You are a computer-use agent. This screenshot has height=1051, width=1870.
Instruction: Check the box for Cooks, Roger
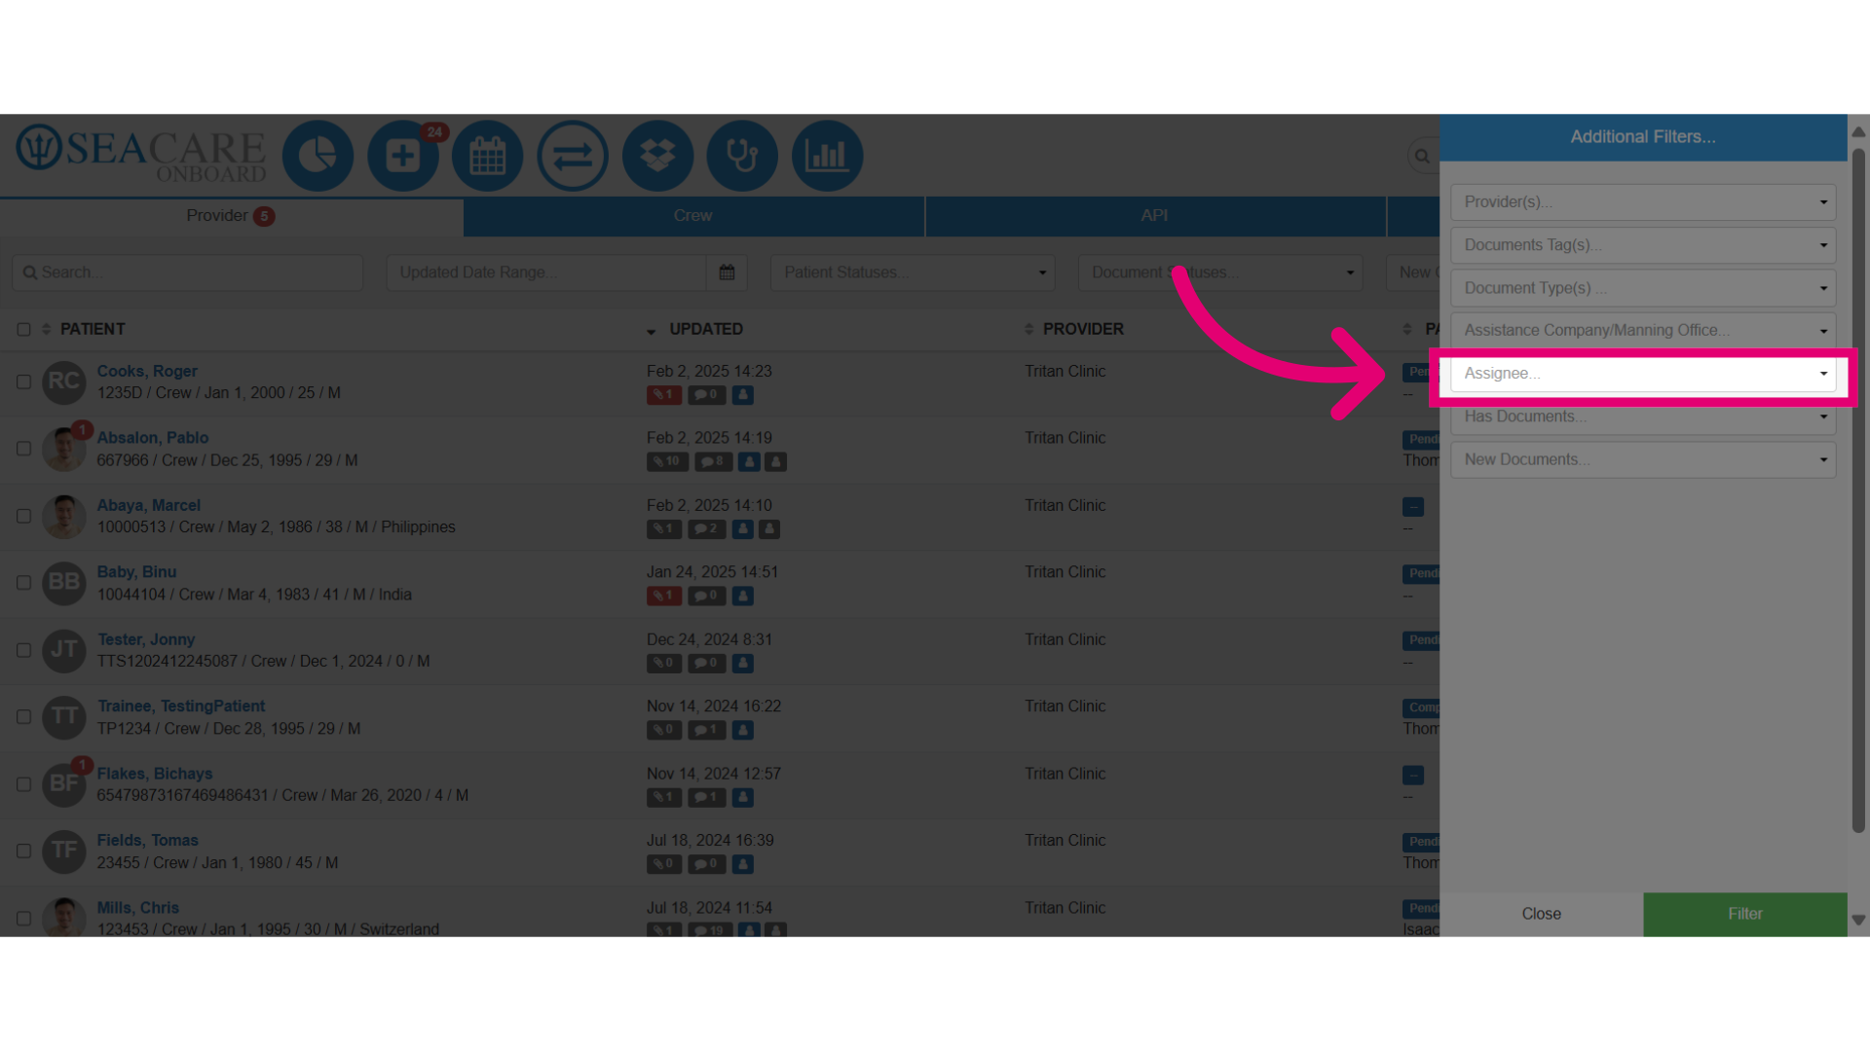[x=23, y=382]
